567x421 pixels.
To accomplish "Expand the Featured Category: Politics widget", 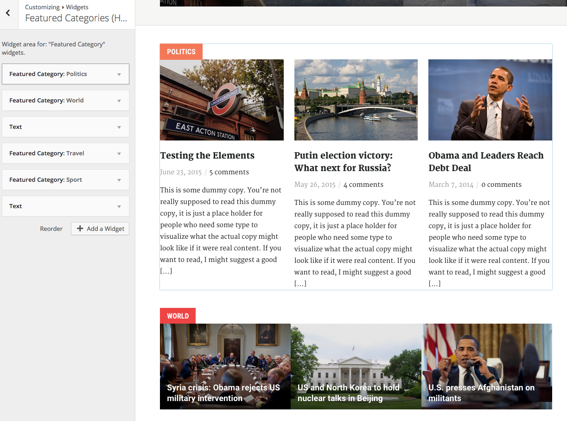I will pos(65,74).
